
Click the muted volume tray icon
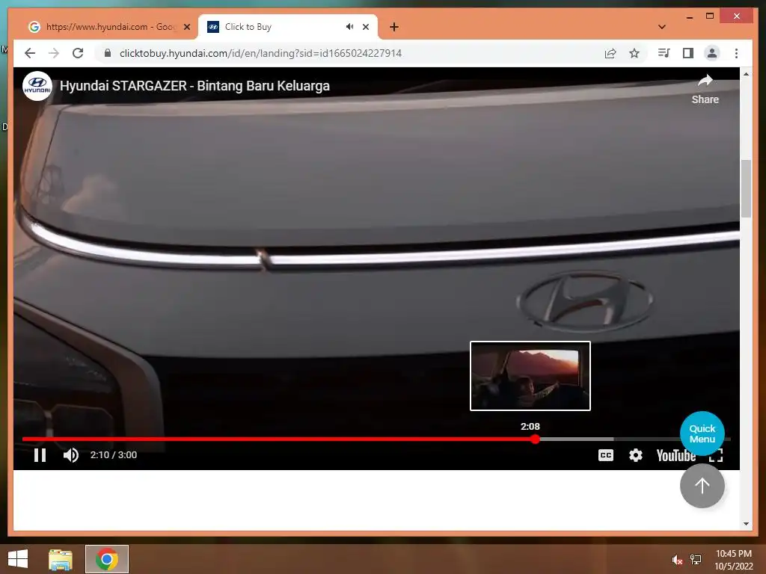[677, 561]
